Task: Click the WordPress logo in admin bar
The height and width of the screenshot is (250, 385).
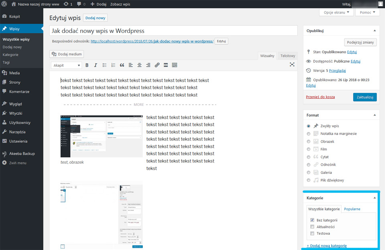Action: click(4, 4)
